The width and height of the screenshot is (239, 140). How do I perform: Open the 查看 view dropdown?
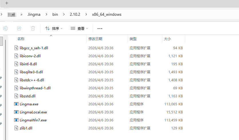coord(79,28)
